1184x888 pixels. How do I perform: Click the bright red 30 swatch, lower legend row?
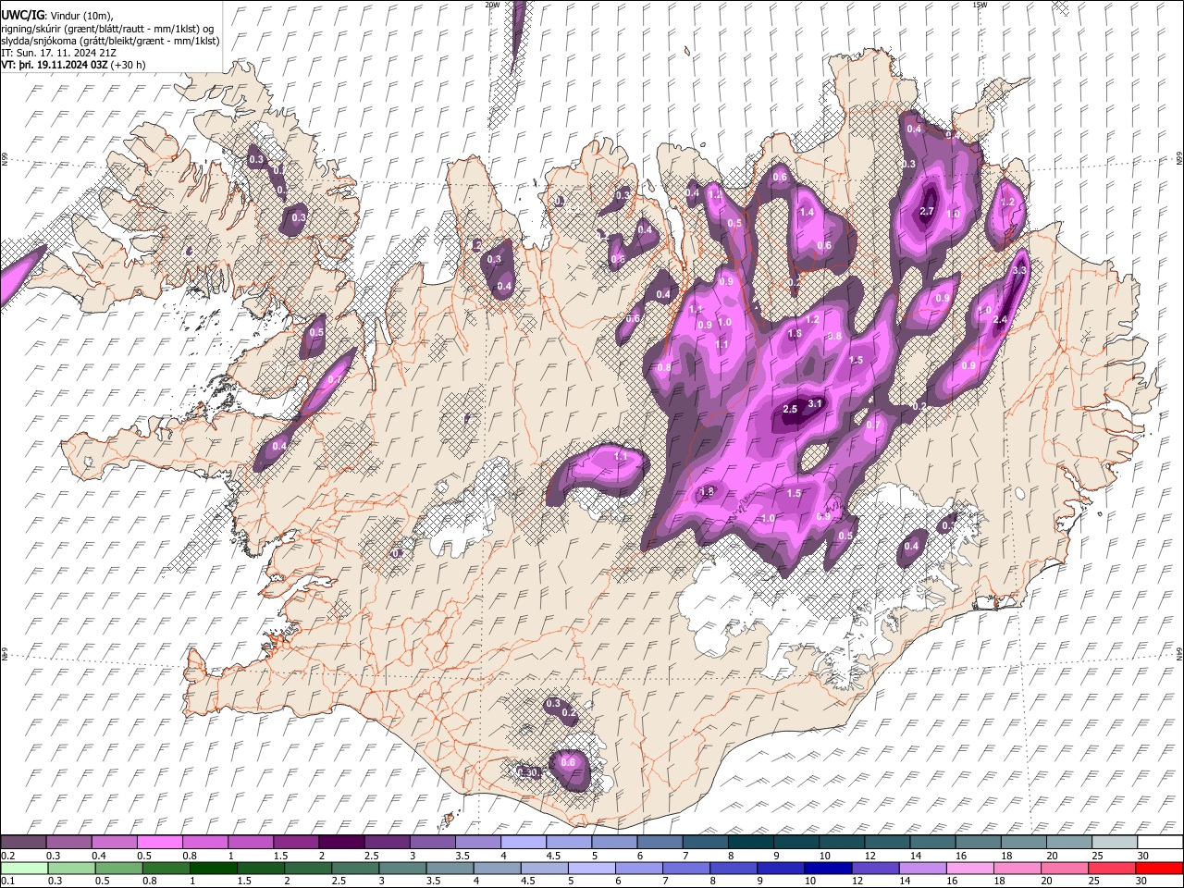(x=1160, y=868)
